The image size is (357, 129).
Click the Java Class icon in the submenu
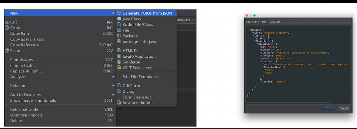(x=119, y=19)
